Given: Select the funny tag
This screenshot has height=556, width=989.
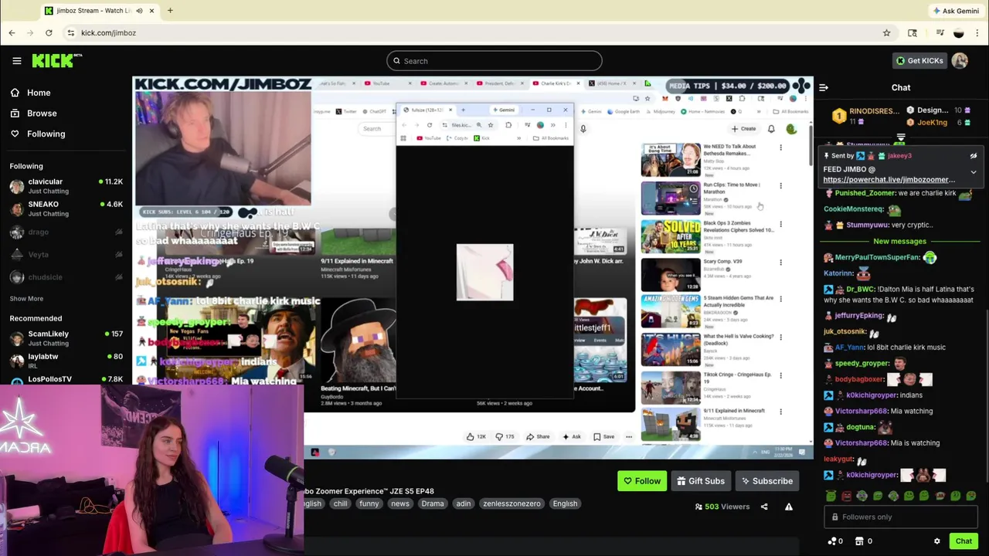Looking at the screenshot, I should (369, 503).
